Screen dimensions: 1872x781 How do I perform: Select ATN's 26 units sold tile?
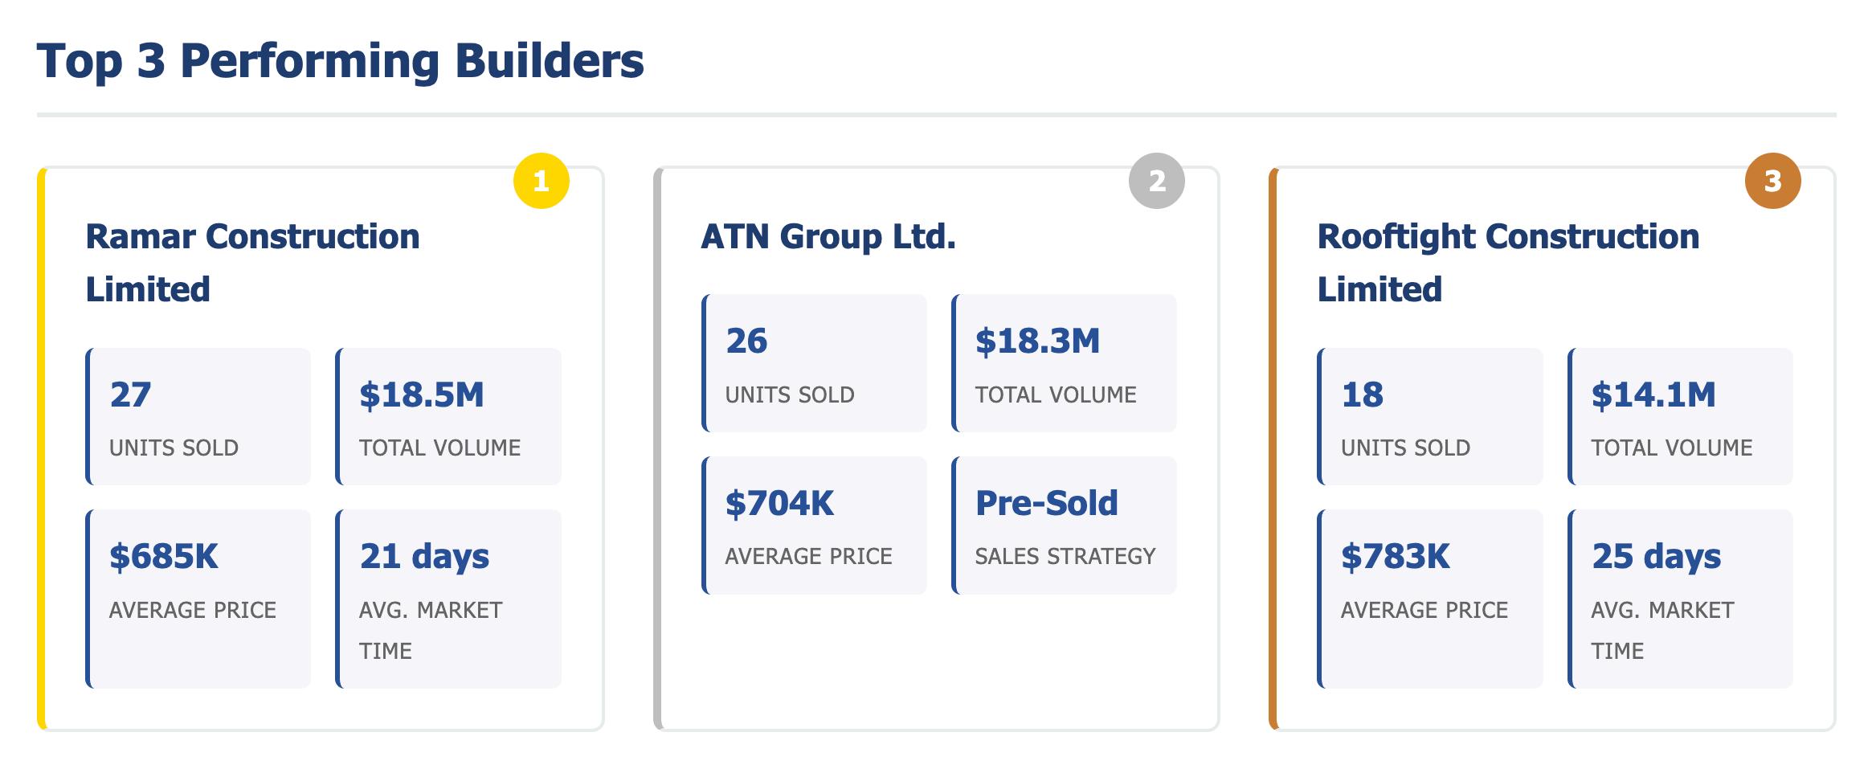[815, 363]
